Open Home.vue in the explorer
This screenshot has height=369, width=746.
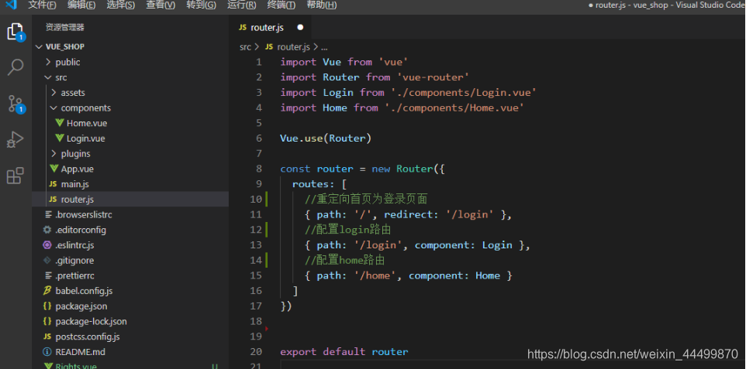[87, 123]
